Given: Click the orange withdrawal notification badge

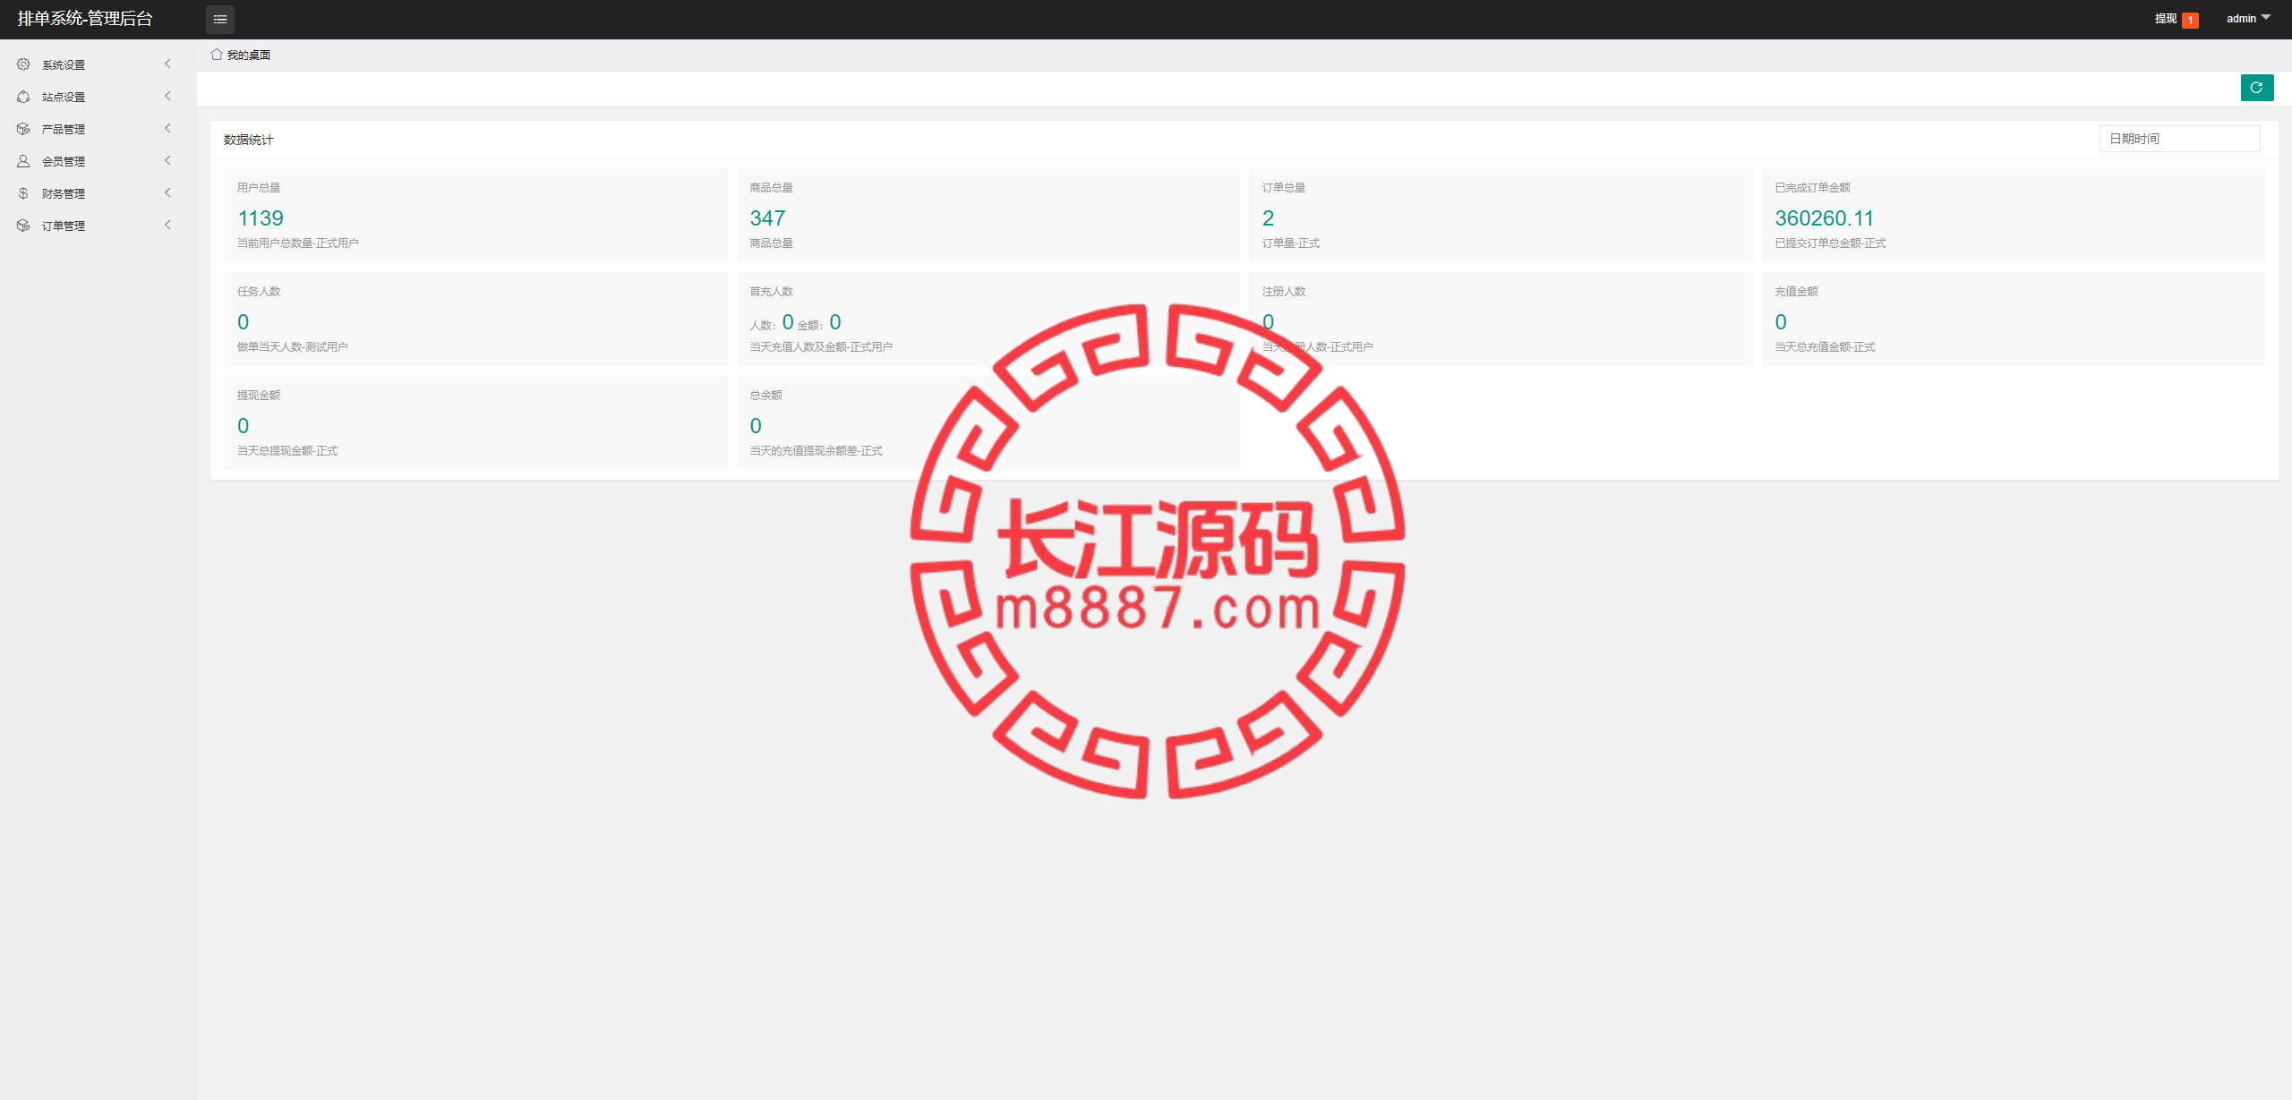Looking at the screenshot, I should point(2191,20).
